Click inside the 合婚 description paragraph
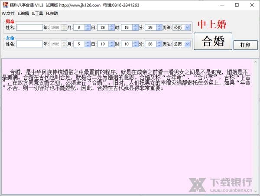Image resolution: width=260 pixels, height=196 pixels. click(126, 80)
